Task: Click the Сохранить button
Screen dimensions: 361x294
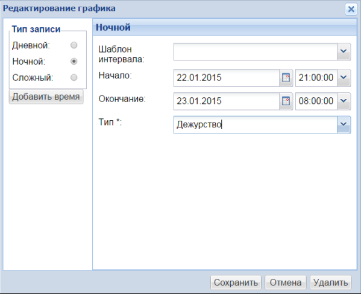Action: click(x=236, y=283)
